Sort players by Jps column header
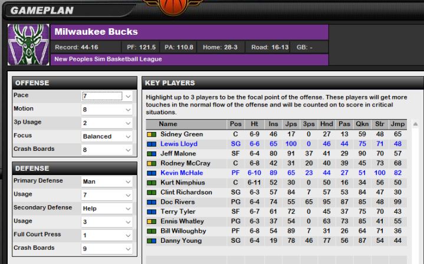This screenshot has height=264, width=424. (291, 124)
